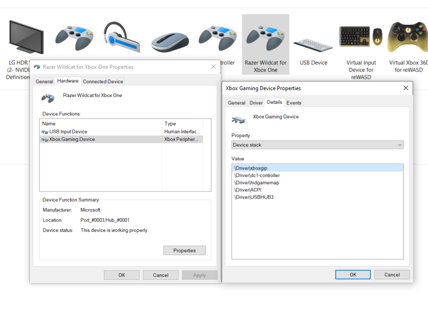Click the gamepad device icon next to the monitor
Image resolution: width=428 pixels, height=317 pixels.
pyautogui.click(x=74, y=38)
